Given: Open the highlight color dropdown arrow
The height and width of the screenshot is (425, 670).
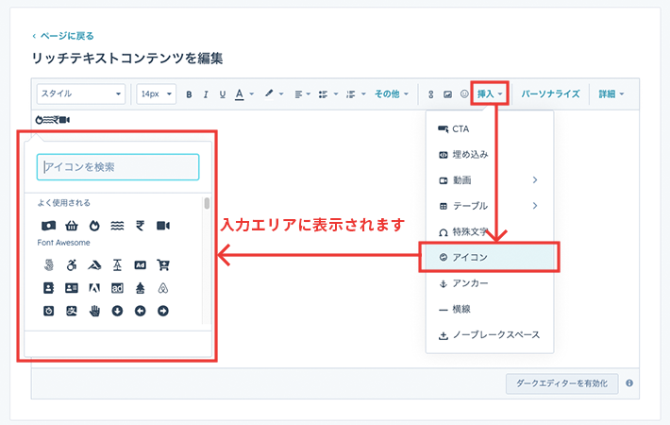Looking at the screenshot, I should [281, 94].
